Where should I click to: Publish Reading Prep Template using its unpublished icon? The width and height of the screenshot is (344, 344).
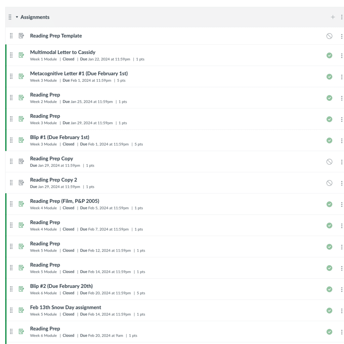(329, 36)
